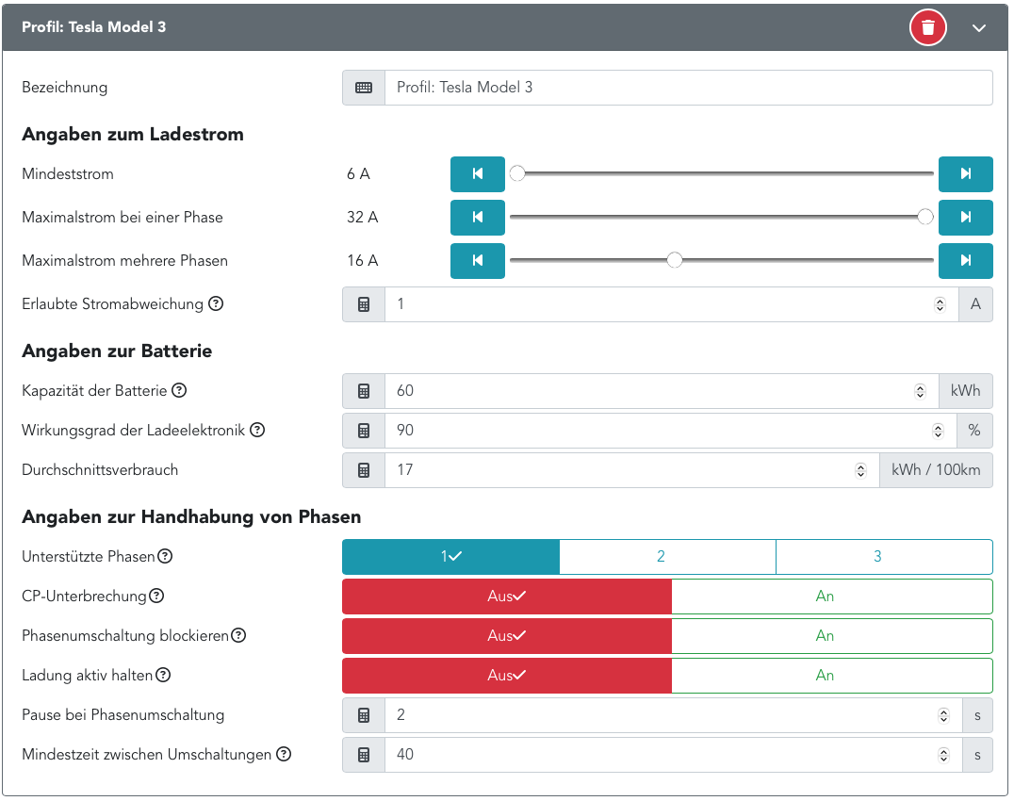Image resolution: width=1014 pixels, height=801 pixels.
Task: Show help for Erlaubte Stromabweichung
Action: click(x=216, y=303)
